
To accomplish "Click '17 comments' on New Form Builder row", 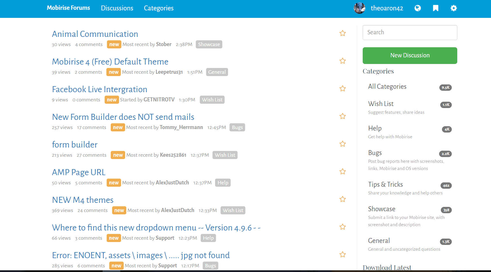I will 91,127.
